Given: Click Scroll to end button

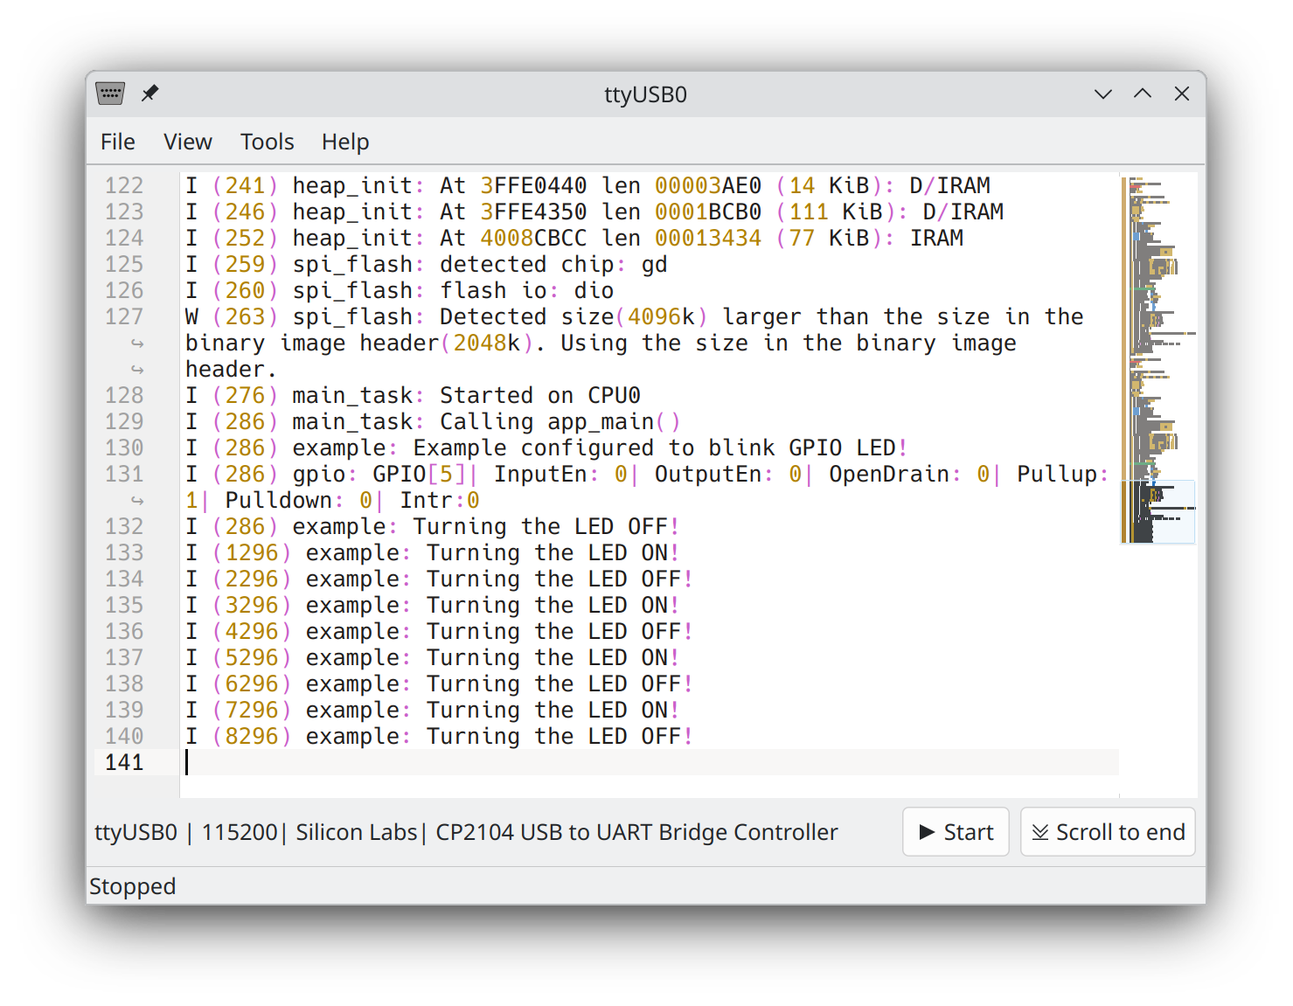Looking at the screenshot, I should point(1108,832).
